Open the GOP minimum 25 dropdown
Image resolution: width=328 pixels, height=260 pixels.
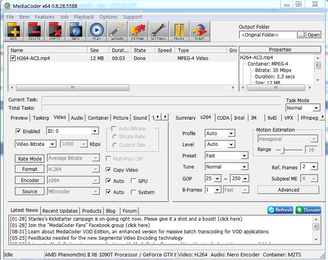point(213,179)
